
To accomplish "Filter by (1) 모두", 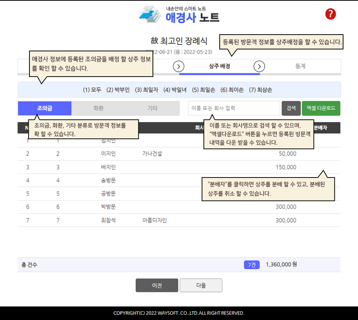I will pos(92,90).
